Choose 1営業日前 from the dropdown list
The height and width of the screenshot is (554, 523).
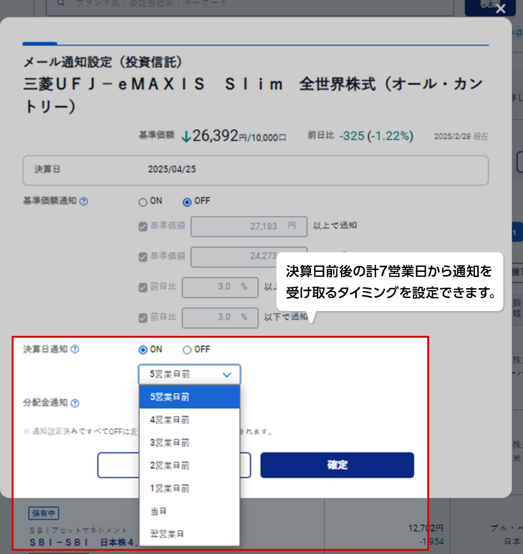(x=189, y=488)
